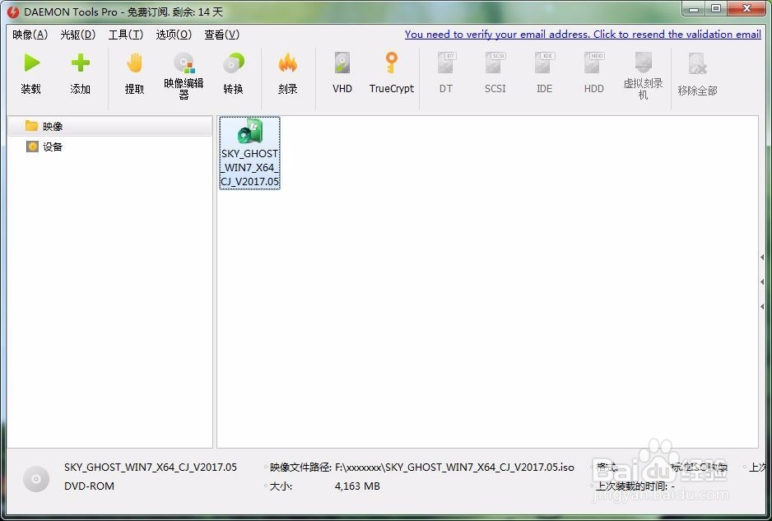Open the 光驱(D) menu

(x=78, y=35)
